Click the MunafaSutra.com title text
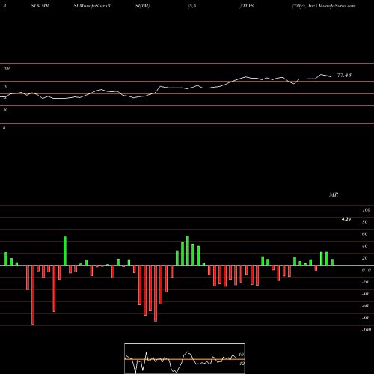 (x=337, y=6)
